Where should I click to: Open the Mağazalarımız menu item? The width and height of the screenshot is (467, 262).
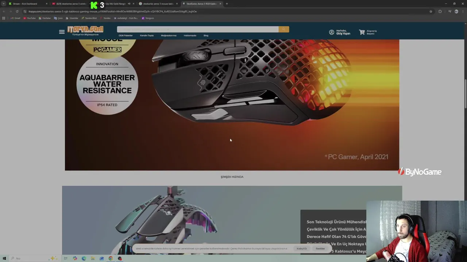coord(169,36)
